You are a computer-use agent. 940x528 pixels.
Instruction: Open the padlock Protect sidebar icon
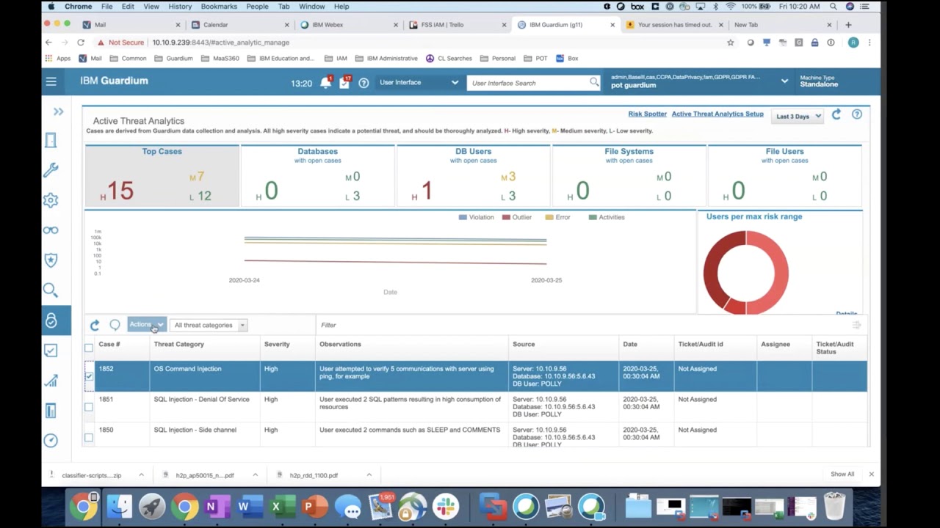click(x=51, y=320)
